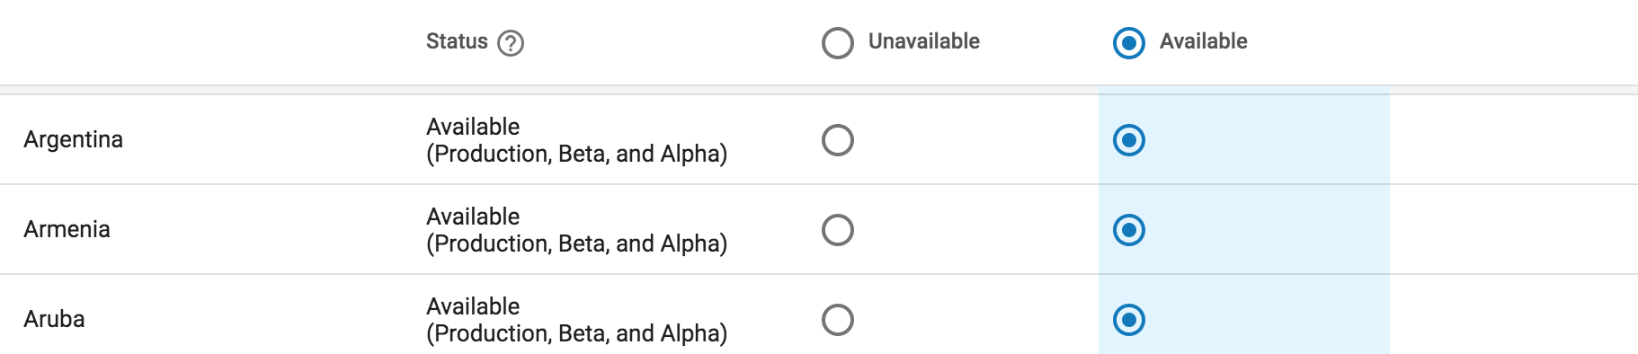
Task: Click the Available header label text
Action: pyautogui.click(x=1204, y=41)
